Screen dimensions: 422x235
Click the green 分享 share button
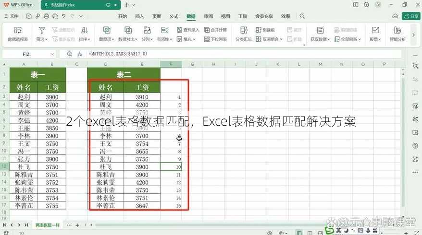pyautogui.click(x=411, y=16)
